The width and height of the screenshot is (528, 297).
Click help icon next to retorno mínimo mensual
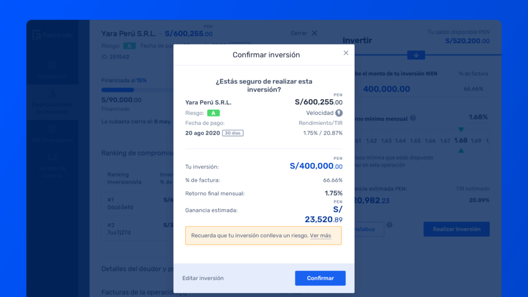coord(415,119)
